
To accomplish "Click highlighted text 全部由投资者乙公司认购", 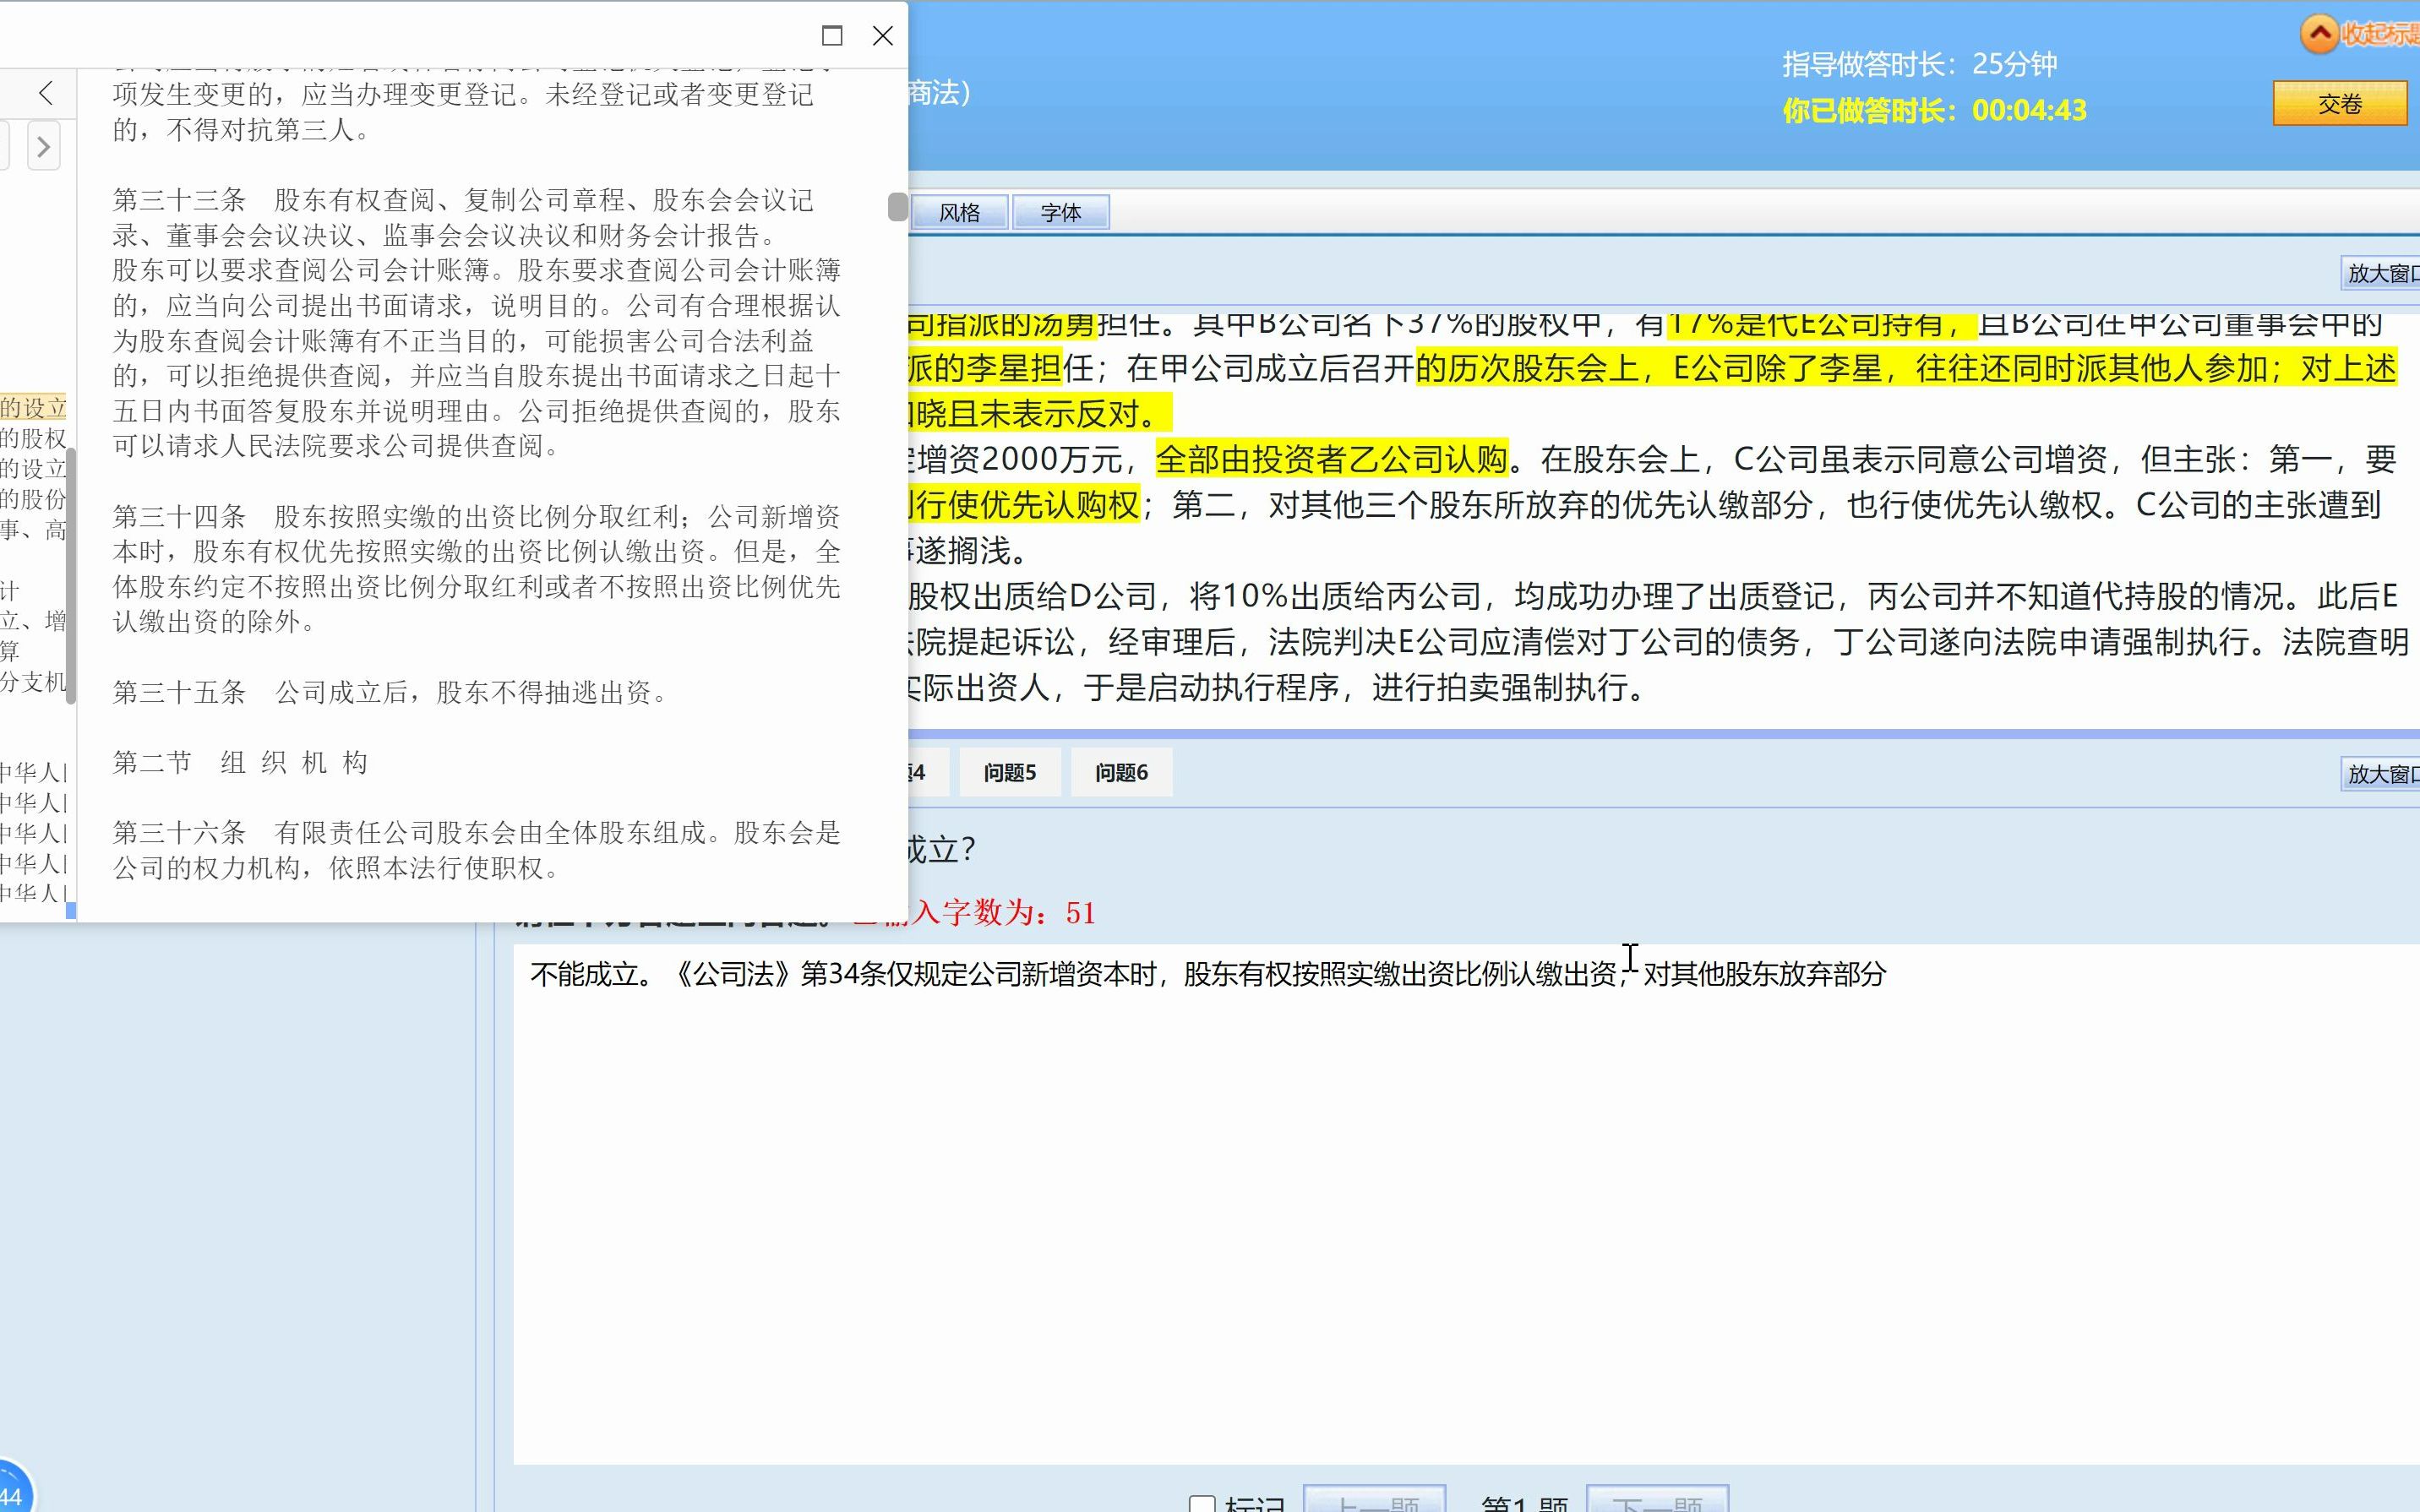I will [x=1332, y=459].
